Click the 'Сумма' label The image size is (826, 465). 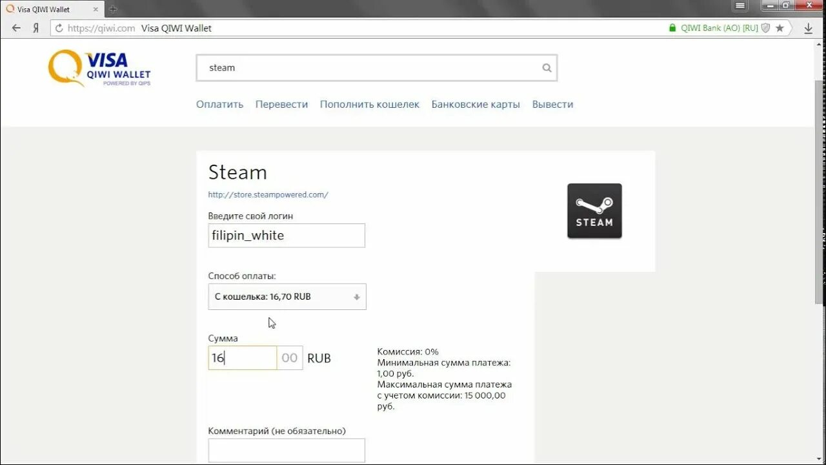[x=223, y=338]
